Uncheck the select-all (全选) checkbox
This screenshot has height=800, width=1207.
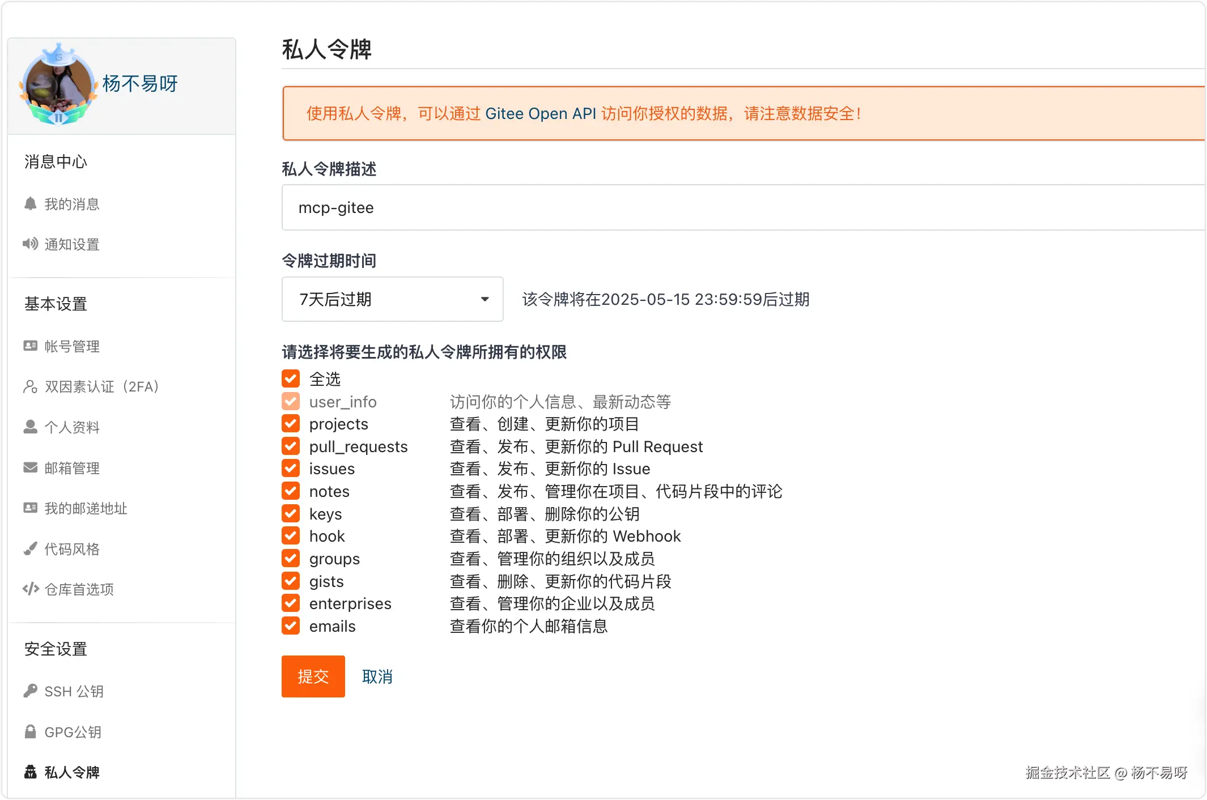coord(291,378)
